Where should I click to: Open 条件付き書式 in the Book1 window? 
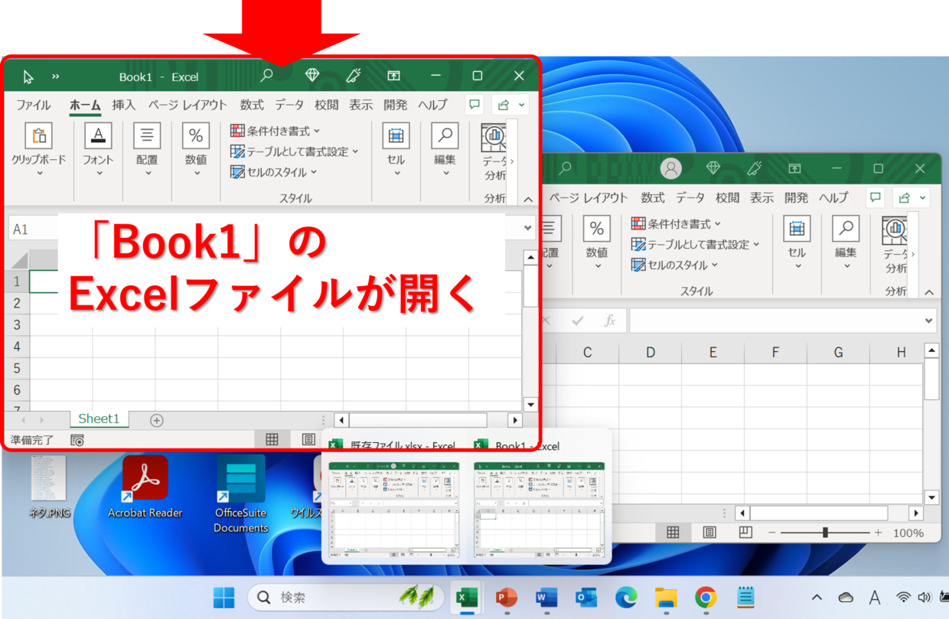pos(276,131)
